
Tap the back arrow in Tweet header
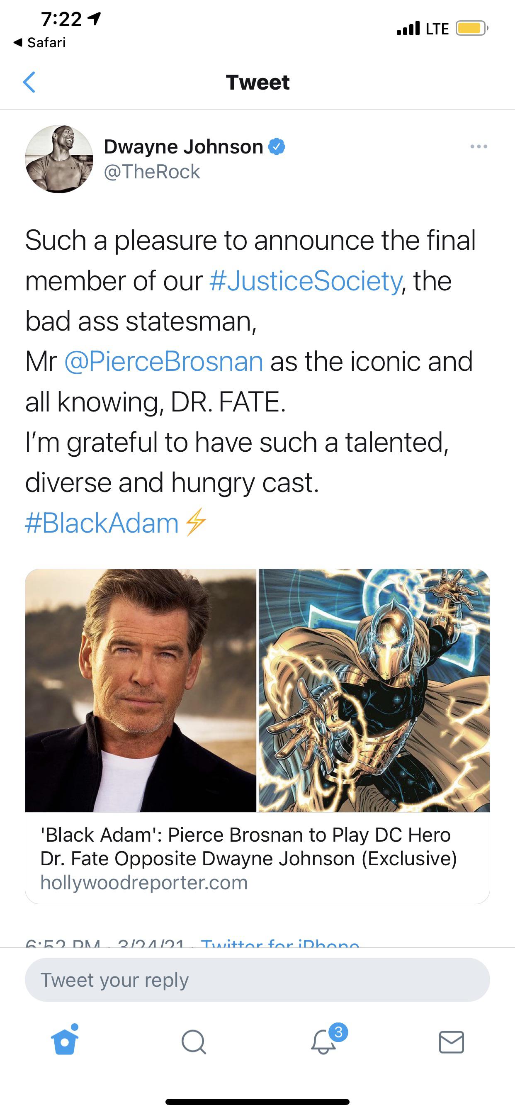pos(29,82)
